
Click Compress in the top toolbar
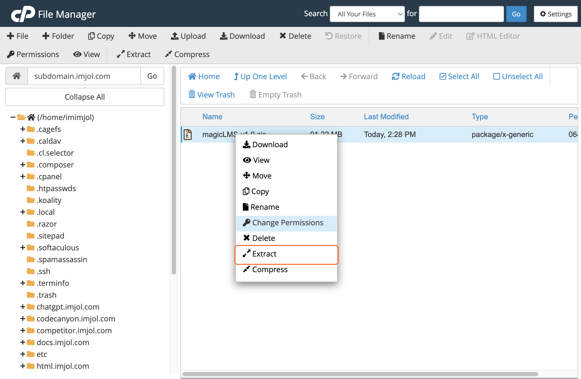(187, 54)
